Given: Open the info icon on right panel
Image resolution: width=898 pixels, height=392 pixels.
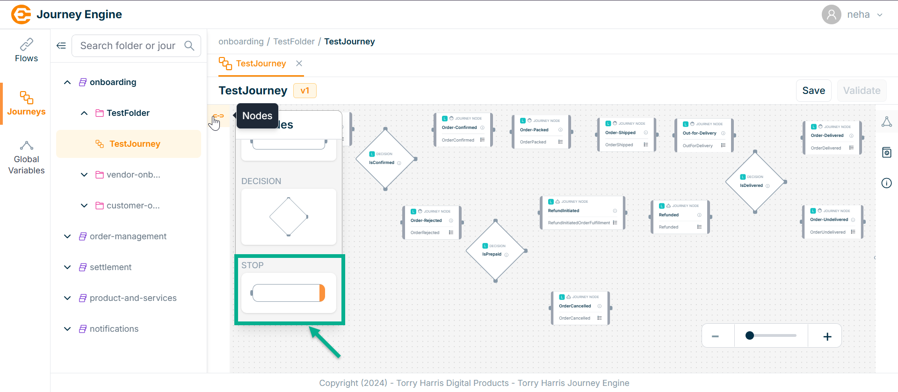Looking at the screenshot, I should [x=886, y=183].
